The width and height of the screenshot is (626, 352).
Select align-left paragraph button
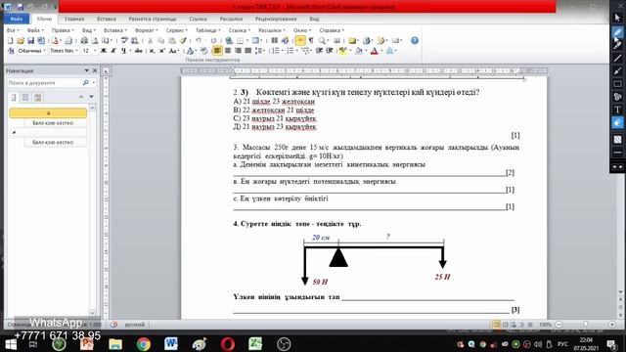pyautogui.click(x=217, y=51)
